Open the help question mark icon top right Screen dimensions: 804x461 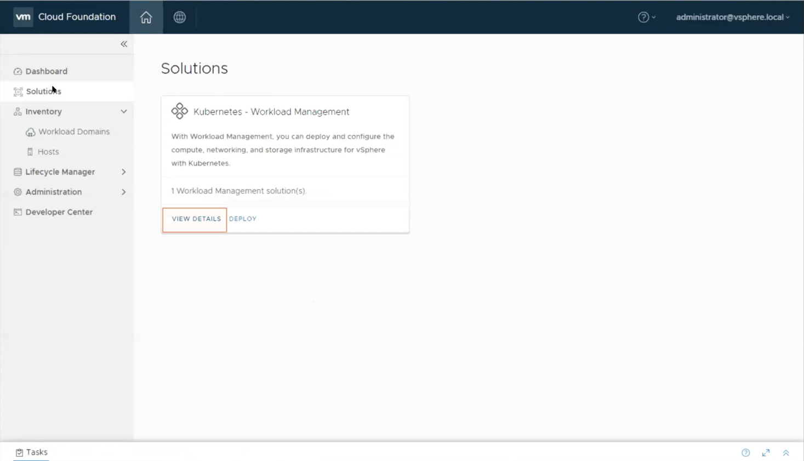pyautogui.click(x=643, y=17)
